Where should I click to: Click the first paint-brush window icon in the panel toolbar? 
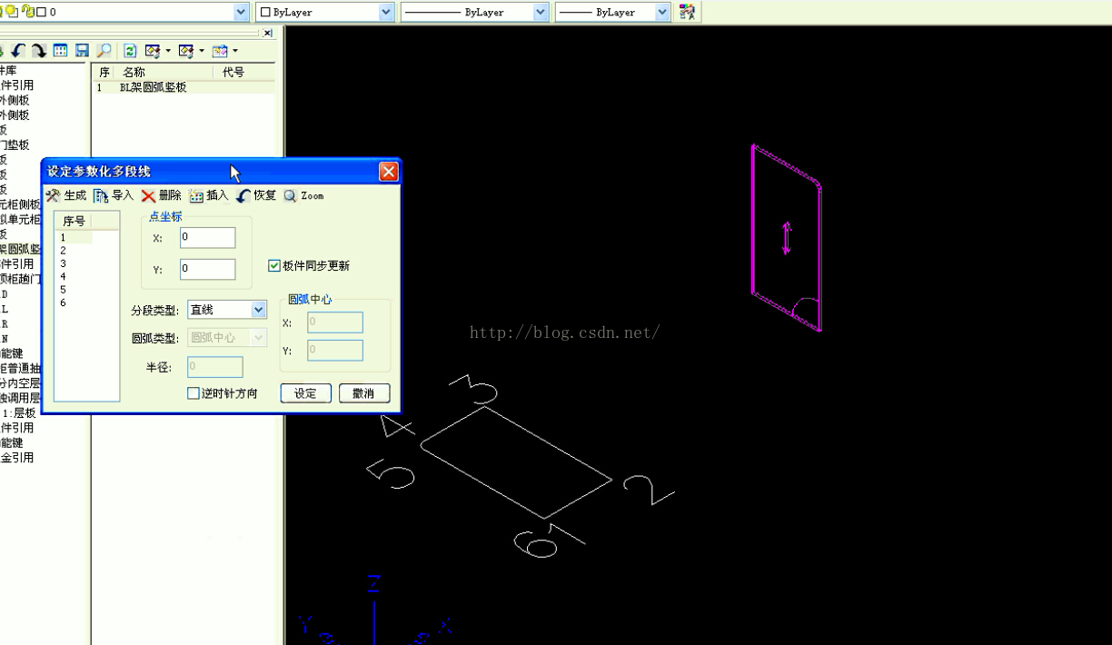click(x=153, y=51)
